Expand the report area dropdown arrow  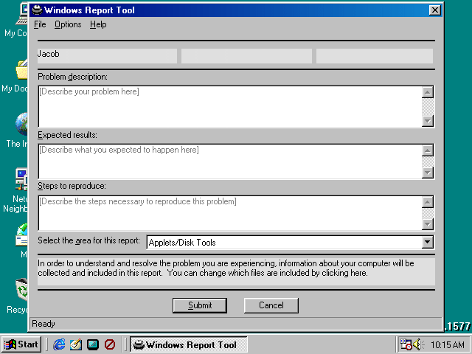tap(427, 242)
